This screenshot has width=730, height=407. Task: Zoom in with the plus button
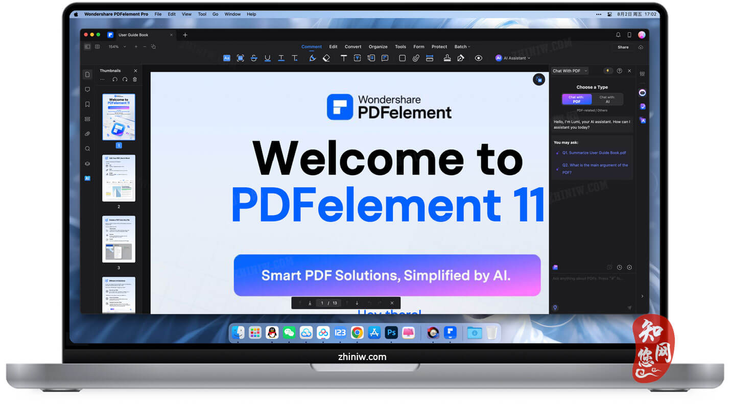tap(136, 46)
